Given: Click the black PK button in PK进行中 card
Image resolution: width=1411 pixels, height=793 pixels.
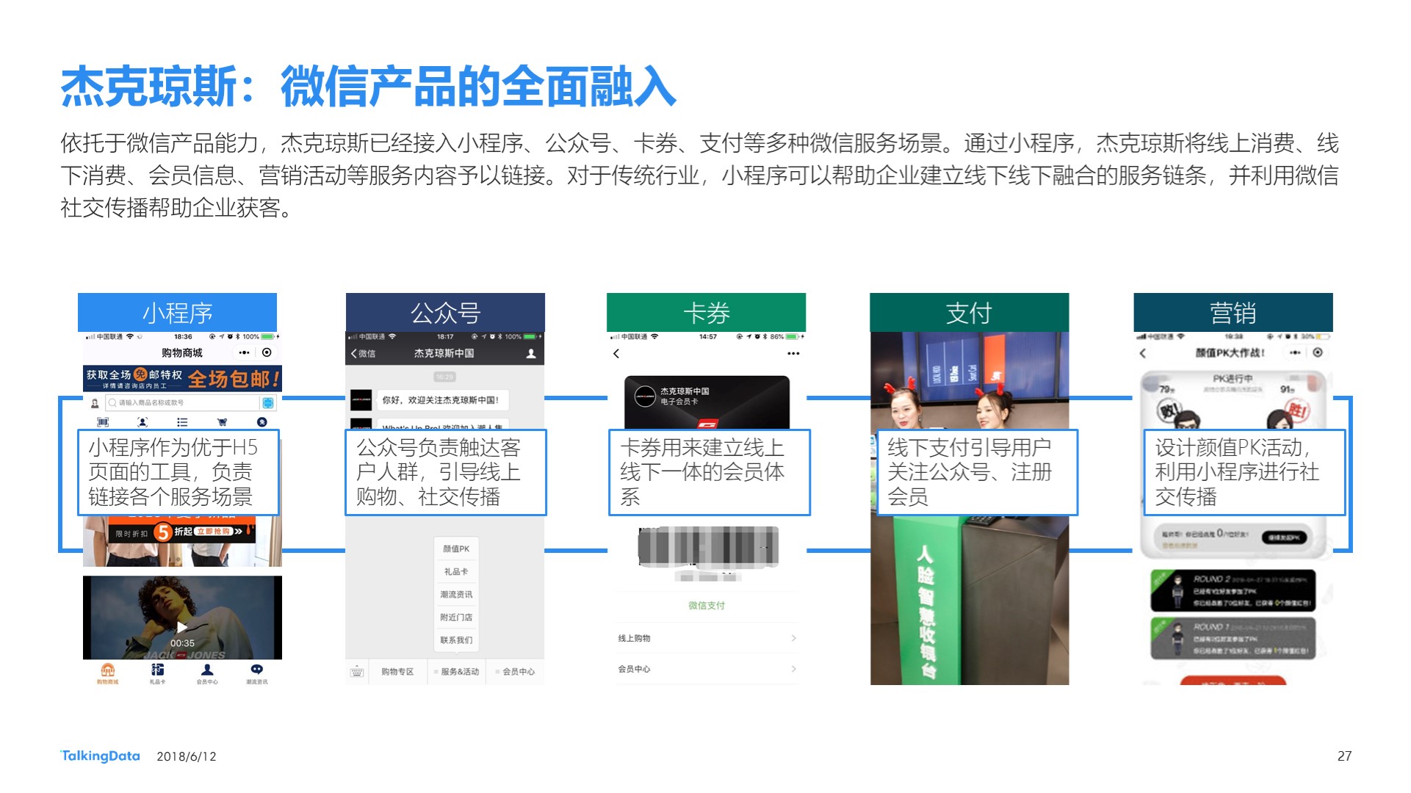Looking at the screenshot, I should 1285,537.
